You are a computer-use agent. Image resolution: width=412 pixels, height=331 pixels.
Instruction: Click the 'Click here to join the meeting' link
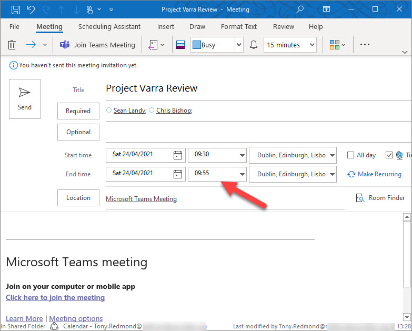click(x=55, y=297)
